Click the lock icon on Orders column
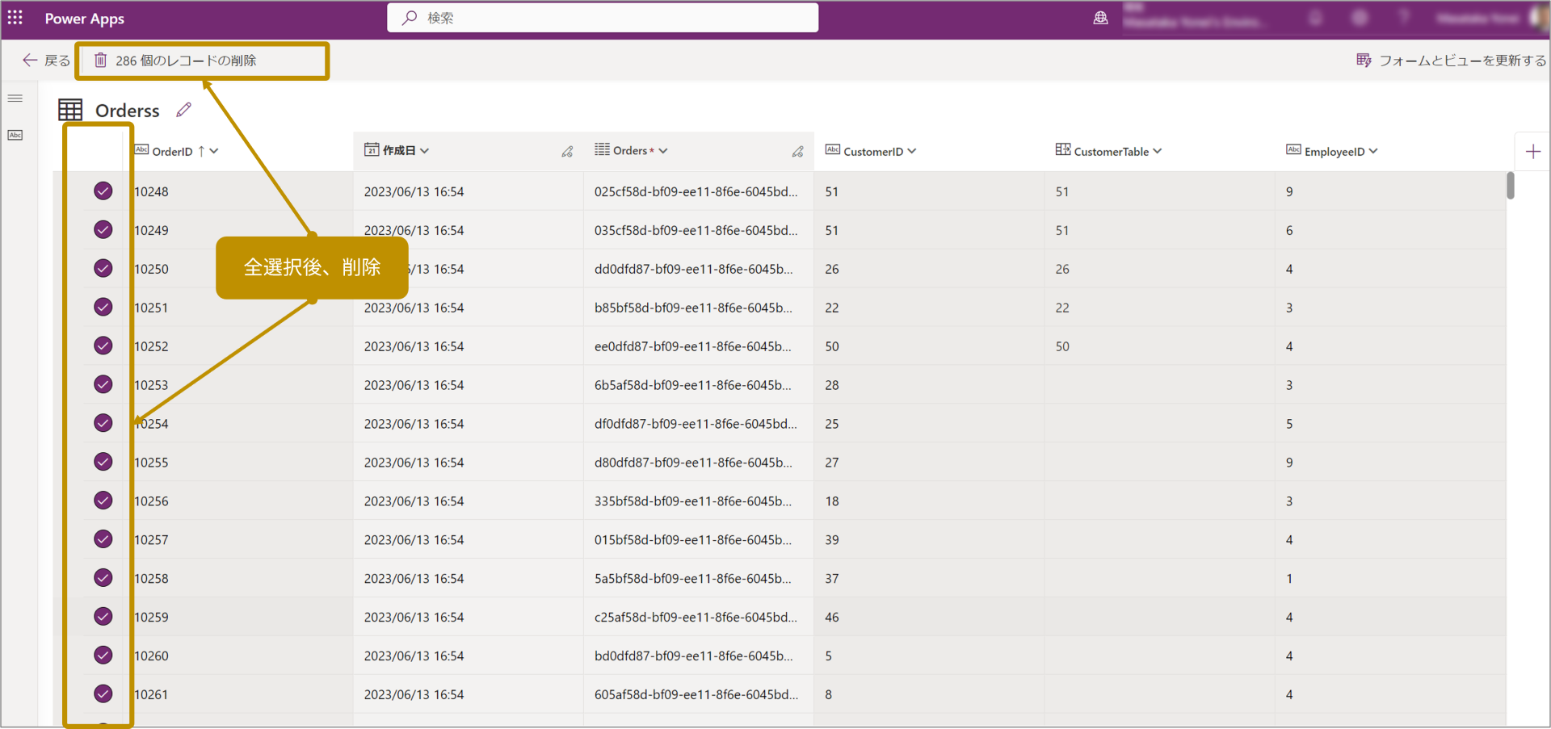The height and width of the screenshot is (729, 1551). (x=797, y=151)
